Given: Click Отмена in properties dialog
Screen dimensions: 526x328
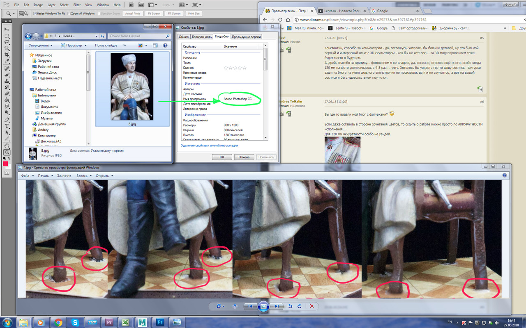Looking at the screenshot, I should coord(244,157).
